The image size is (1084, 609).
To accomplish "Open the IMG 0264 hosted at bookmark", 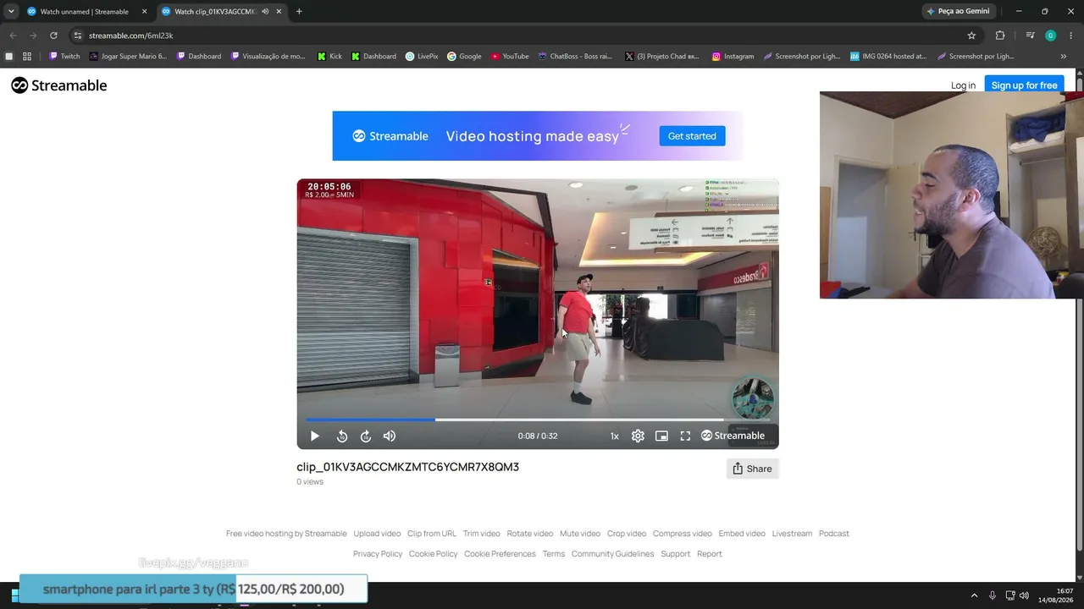I will [888, 57].
